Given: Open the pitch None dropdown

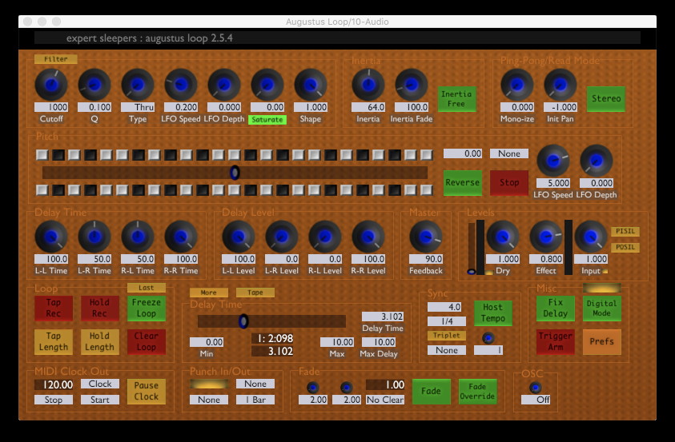Looking at the screenshot, I should click(508, 153).
